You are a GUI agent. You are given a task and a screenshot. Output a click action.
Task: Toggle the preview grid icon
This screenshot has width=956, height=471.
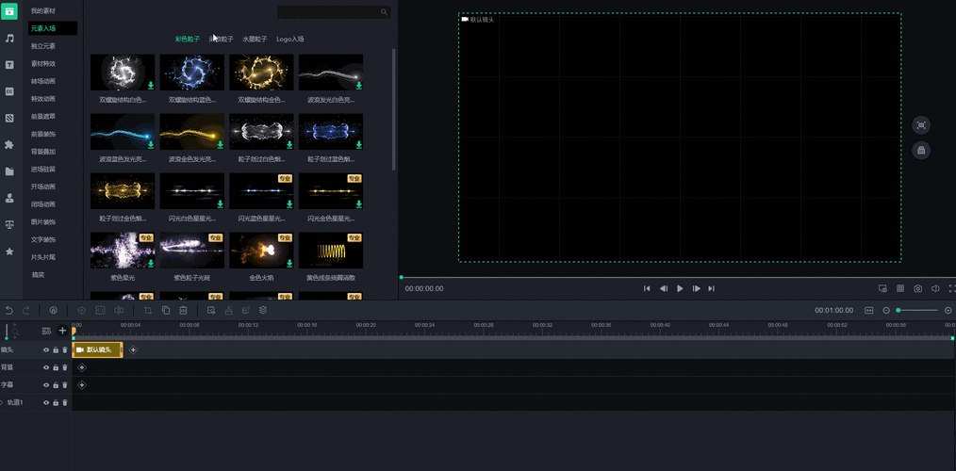[900, 289]
